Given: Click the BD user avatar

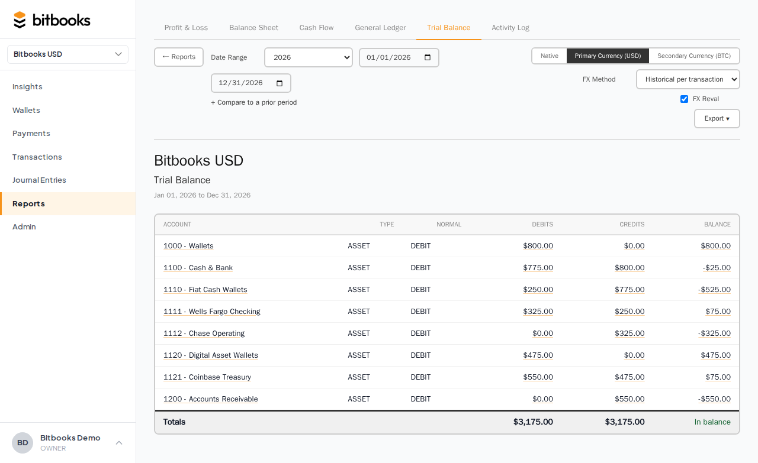Looking at the screenshot, I should (23, 443).
